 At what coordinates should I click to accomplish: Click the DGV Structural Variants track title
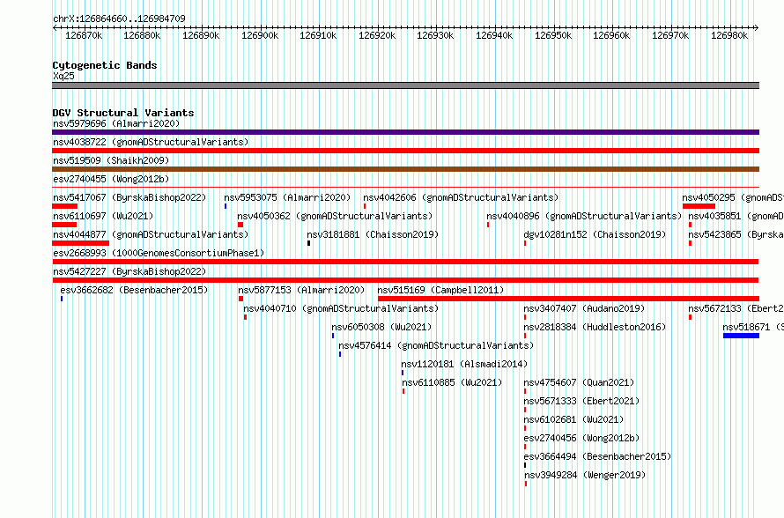coord(123,113)
